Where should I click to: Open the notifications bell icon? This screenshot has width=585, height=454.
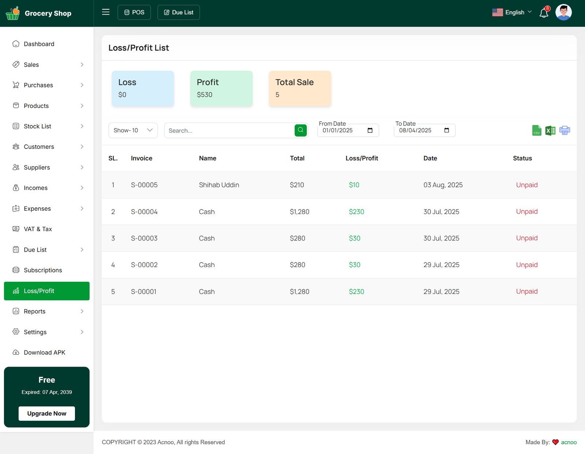click(544, 13)
